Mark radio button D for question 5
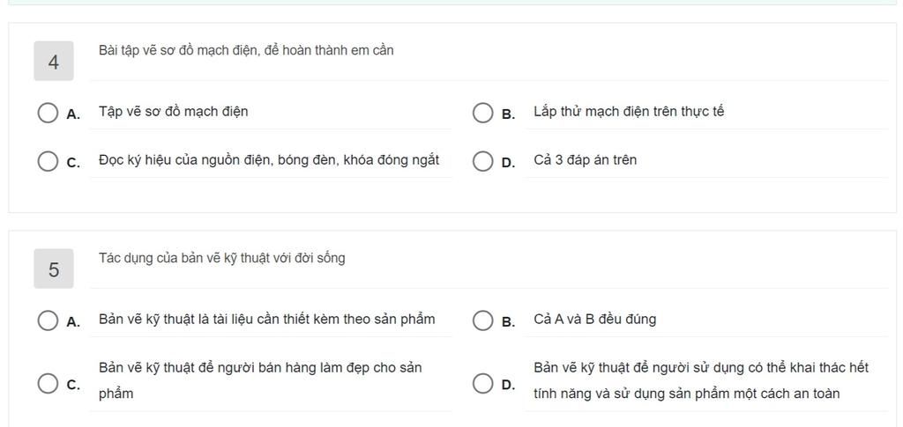Viewport: 903px width, 427px height. tap(482, 383)
